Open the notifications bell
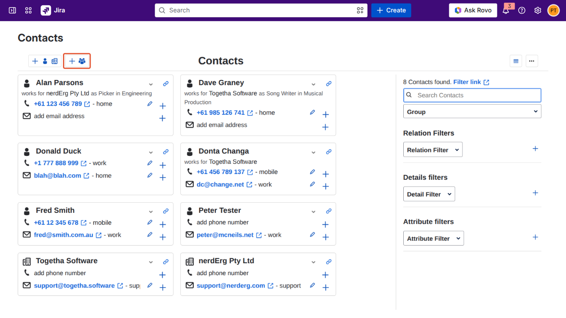 click(x=506, y=10)
